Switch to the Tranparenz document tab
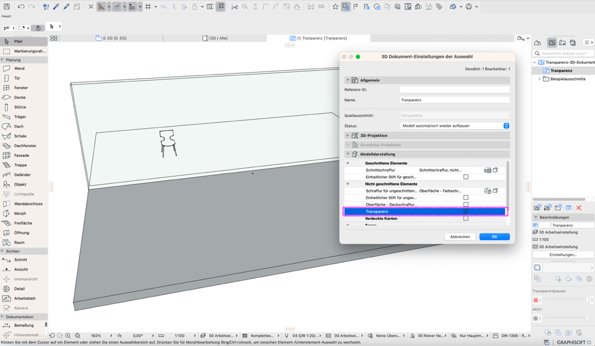This screenshot has width=595, height=346. pos(318,38)
